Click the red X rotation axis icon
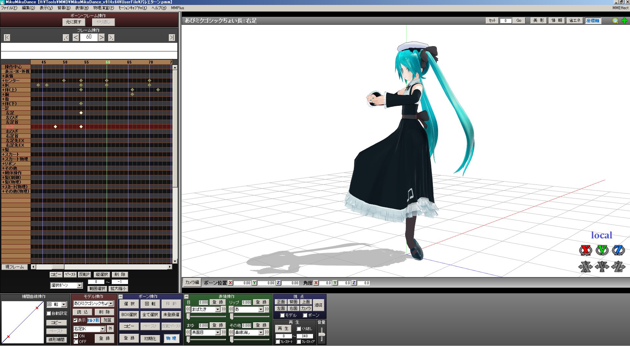 click(586, 250)
